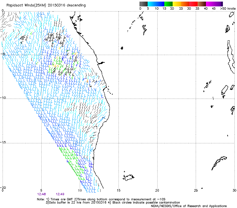Click the '20' label under the color bar
Image resolution: width=237 pixels, height=208 pixels.
click(x=172, y=9)
